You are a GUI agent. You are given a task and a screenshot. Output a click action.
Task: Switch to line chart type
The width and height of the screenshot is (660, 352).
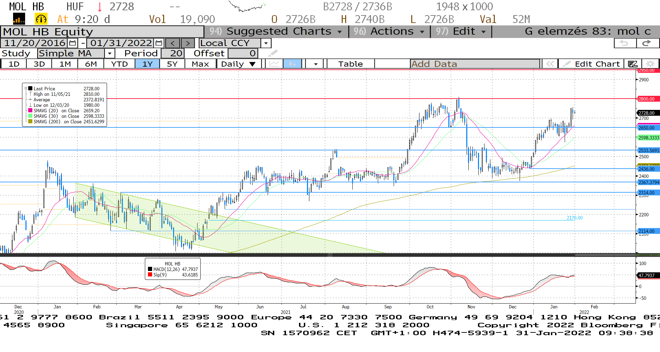274,64
